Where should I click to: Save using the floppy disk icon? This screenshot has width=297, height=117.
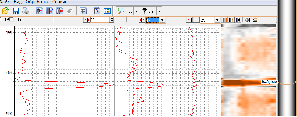16,11
